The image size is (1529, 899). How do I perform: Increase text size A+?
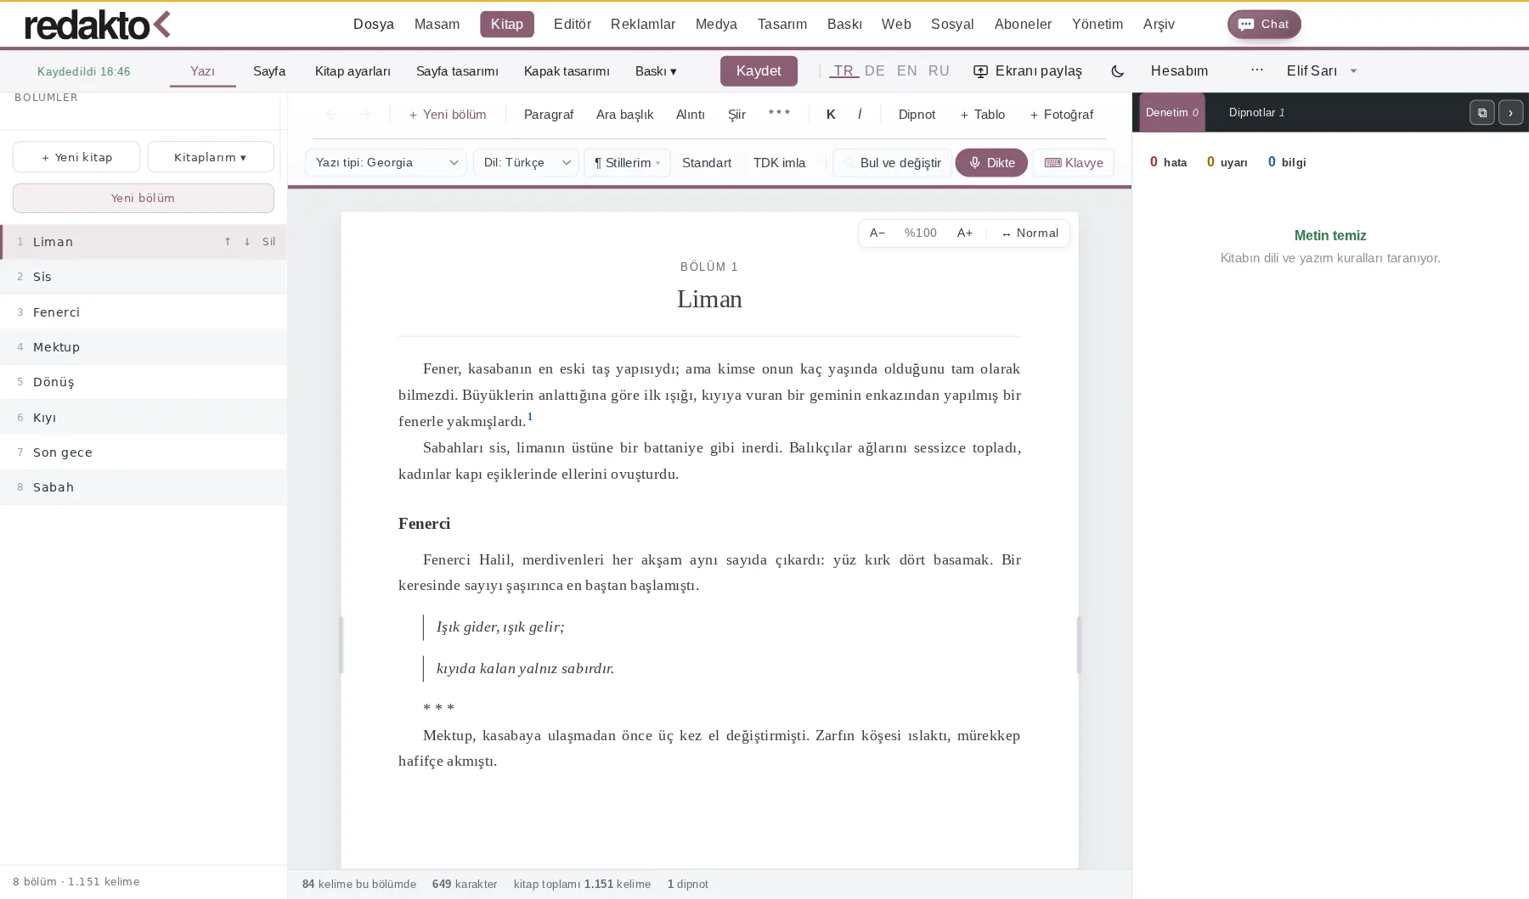[x=965, y=233]
